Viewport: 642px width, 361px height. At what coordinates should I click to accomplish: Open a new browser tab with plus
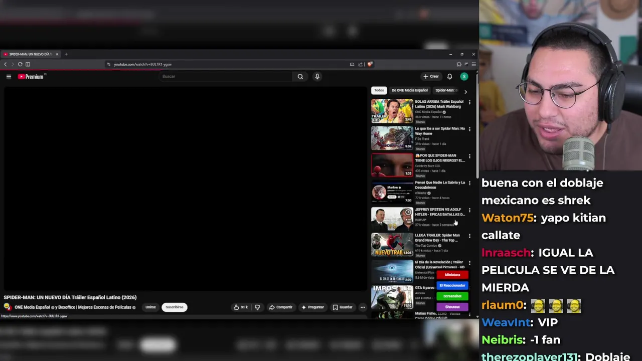point(66,54)
